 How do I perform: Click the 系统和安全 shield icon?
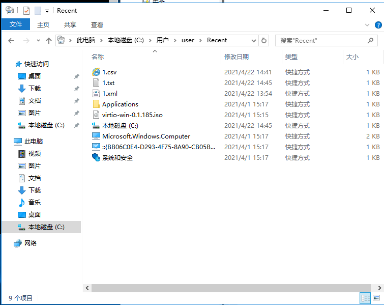click(x=96, y=157)
